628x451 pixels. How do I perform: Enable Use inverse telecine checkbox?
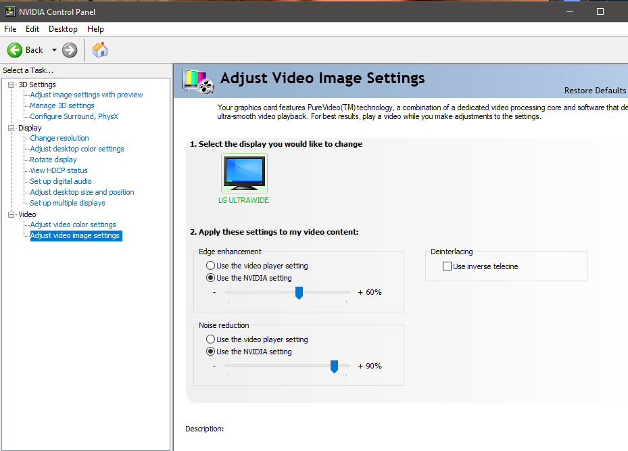point(447,266)
